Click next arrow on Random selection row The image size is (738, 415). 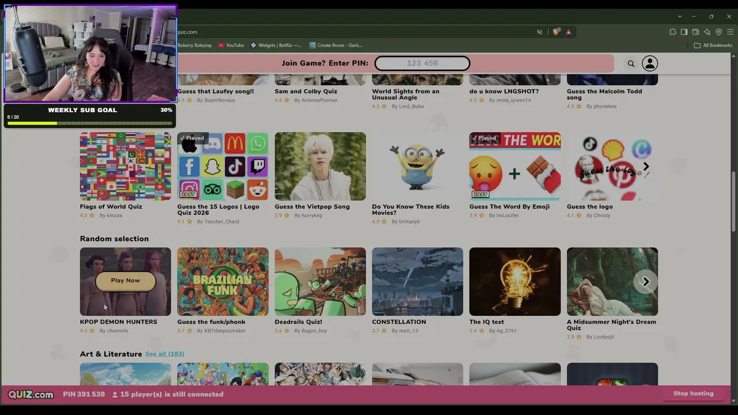[646, 281]
